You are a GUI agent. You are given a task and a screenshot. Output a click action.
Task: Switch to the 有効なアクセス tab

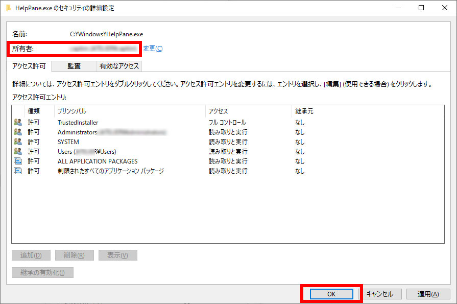(x=119, y=66)
